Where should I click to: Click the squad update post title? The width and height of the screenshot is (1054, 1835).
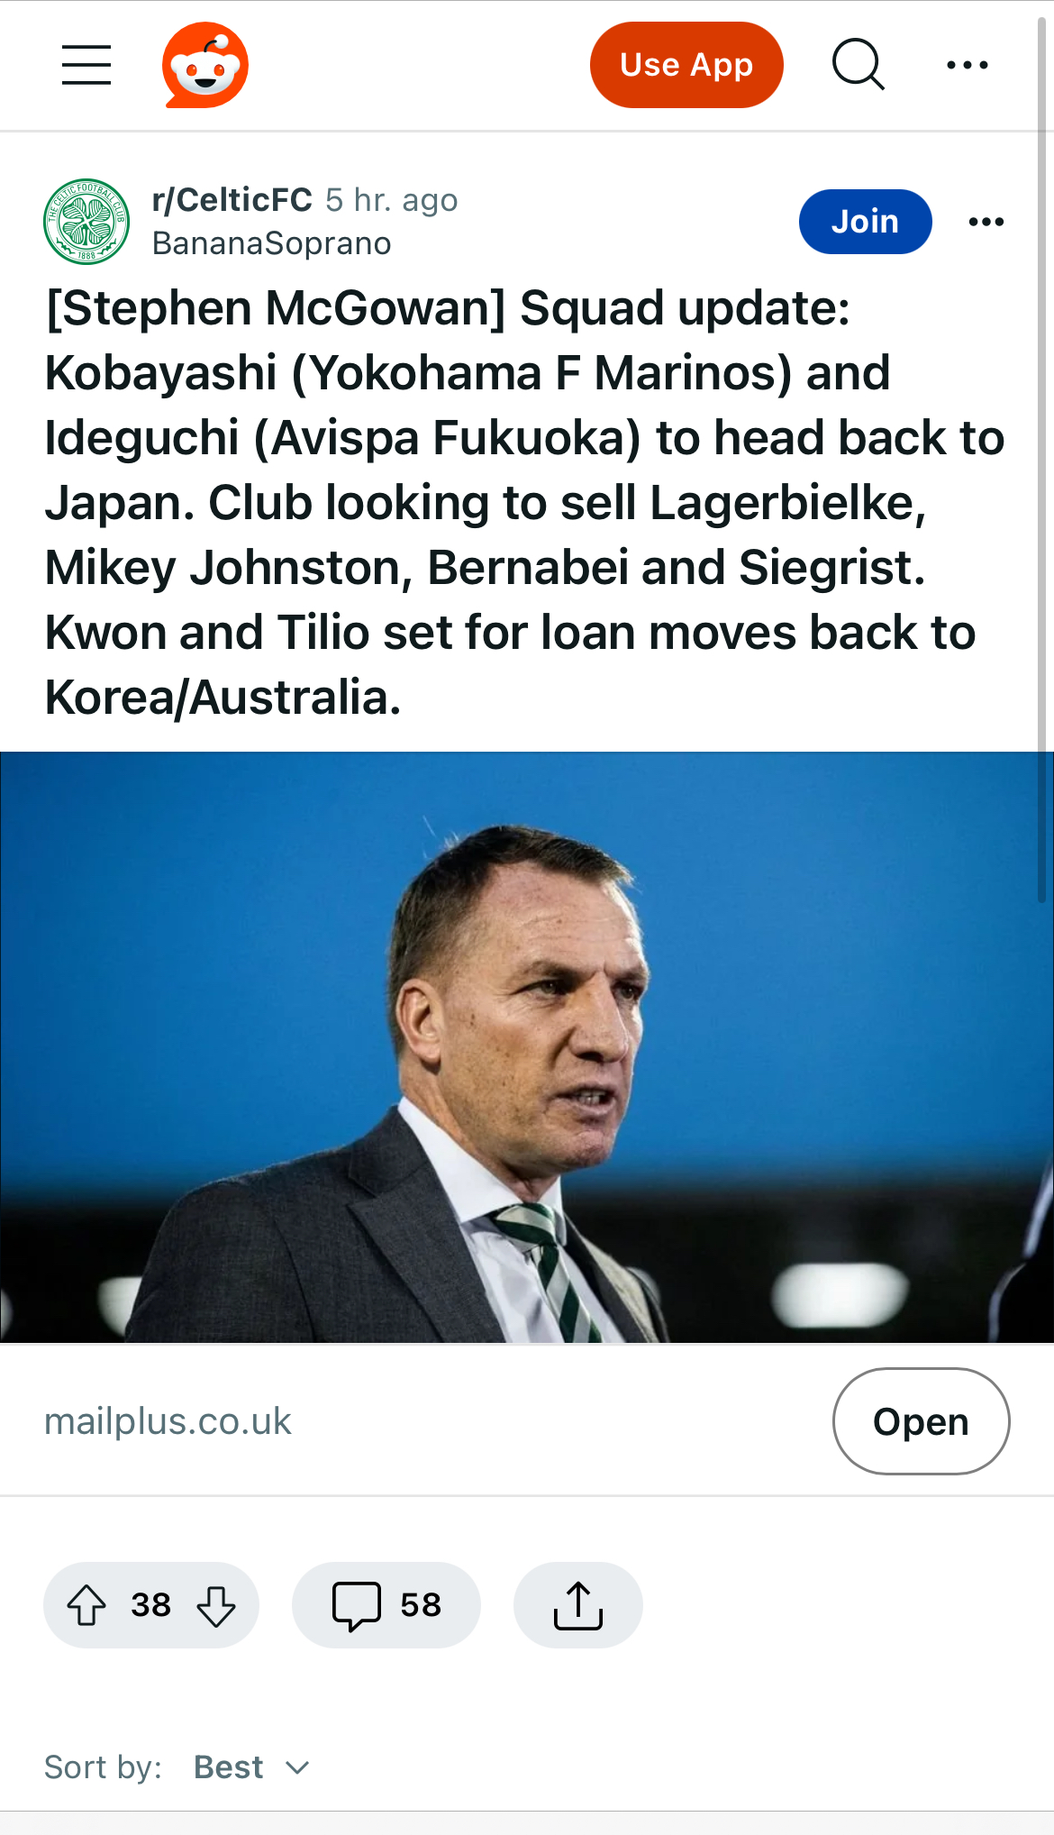pyautogui.click(x=522, y=502)
